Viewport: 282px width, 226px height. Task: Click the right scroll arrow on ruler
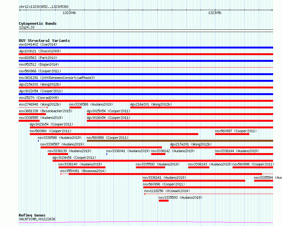point(272,10)
